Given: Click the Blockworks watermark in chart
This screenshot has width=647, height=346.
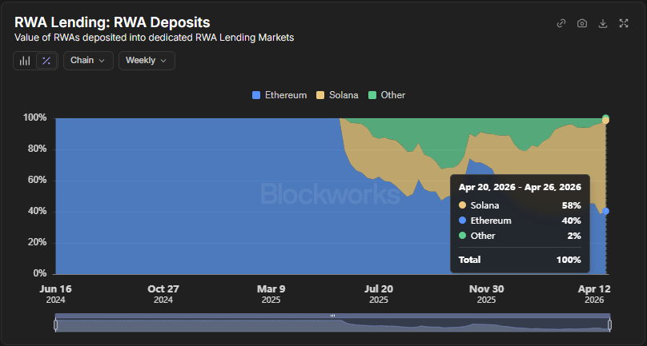Looking at the screenshot, I should click(330, 194).
